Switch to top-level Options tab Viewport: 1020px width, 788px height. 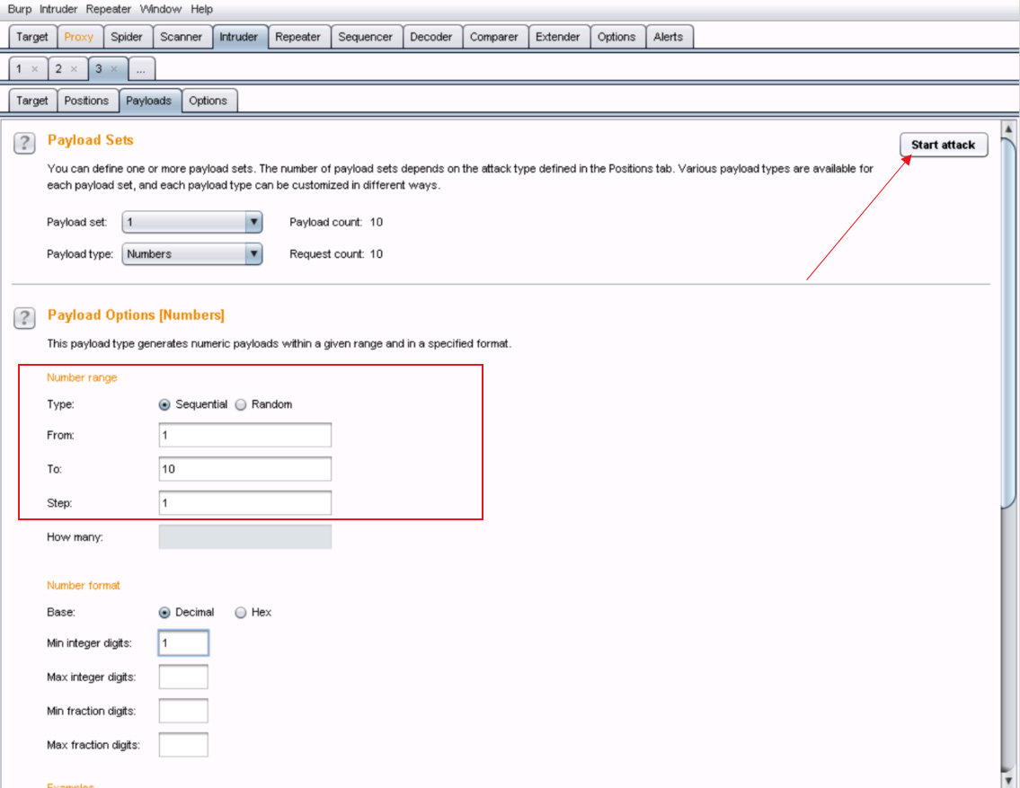point(616,37)
